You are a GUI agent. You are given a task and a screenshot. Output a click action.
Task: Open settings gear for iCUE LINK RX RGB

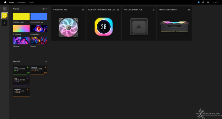click(x=83, y=10)
